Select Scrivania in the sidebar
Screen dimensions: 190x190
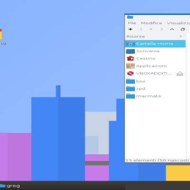(155, 51)
